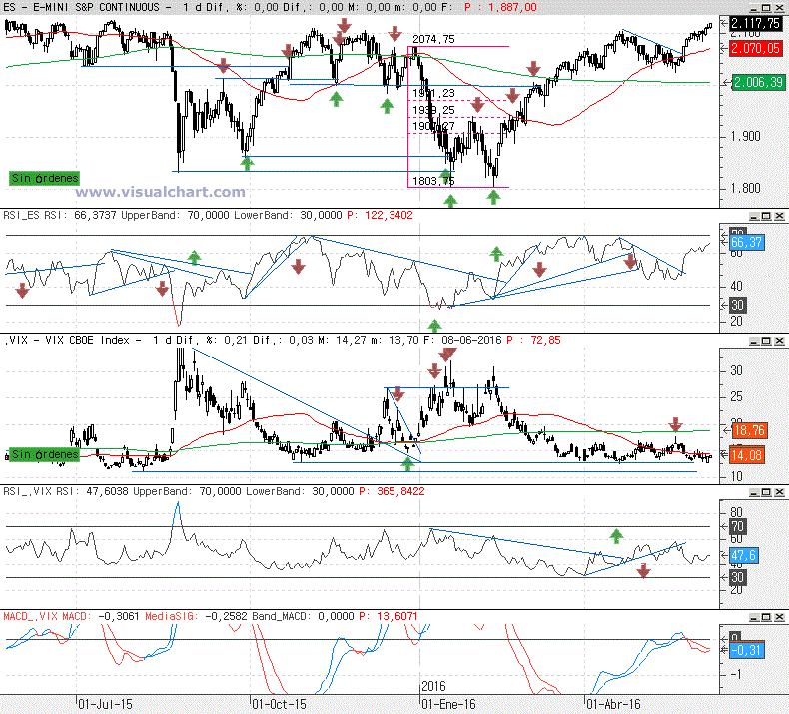The image size is (789, 714).
Task: Click the 'RSI_ES RSI: 66,3737' header text
Action: (x=60, y=215)
